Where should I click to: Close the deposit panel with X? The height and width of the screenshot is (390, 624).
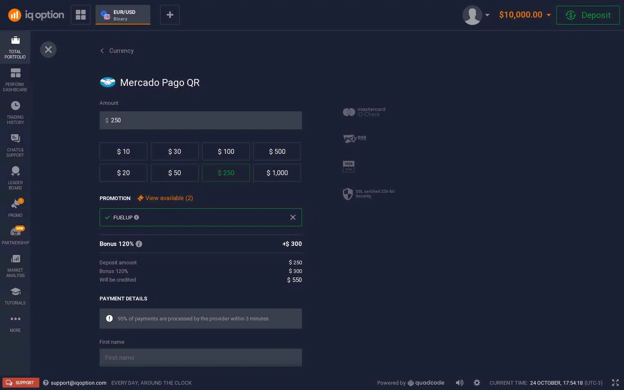[x=48, y=50]
